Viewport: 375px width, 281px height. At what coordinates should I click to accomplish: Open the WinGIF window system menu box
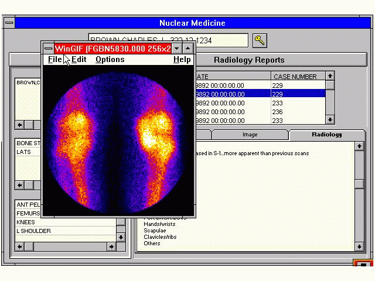pos(48,49)
